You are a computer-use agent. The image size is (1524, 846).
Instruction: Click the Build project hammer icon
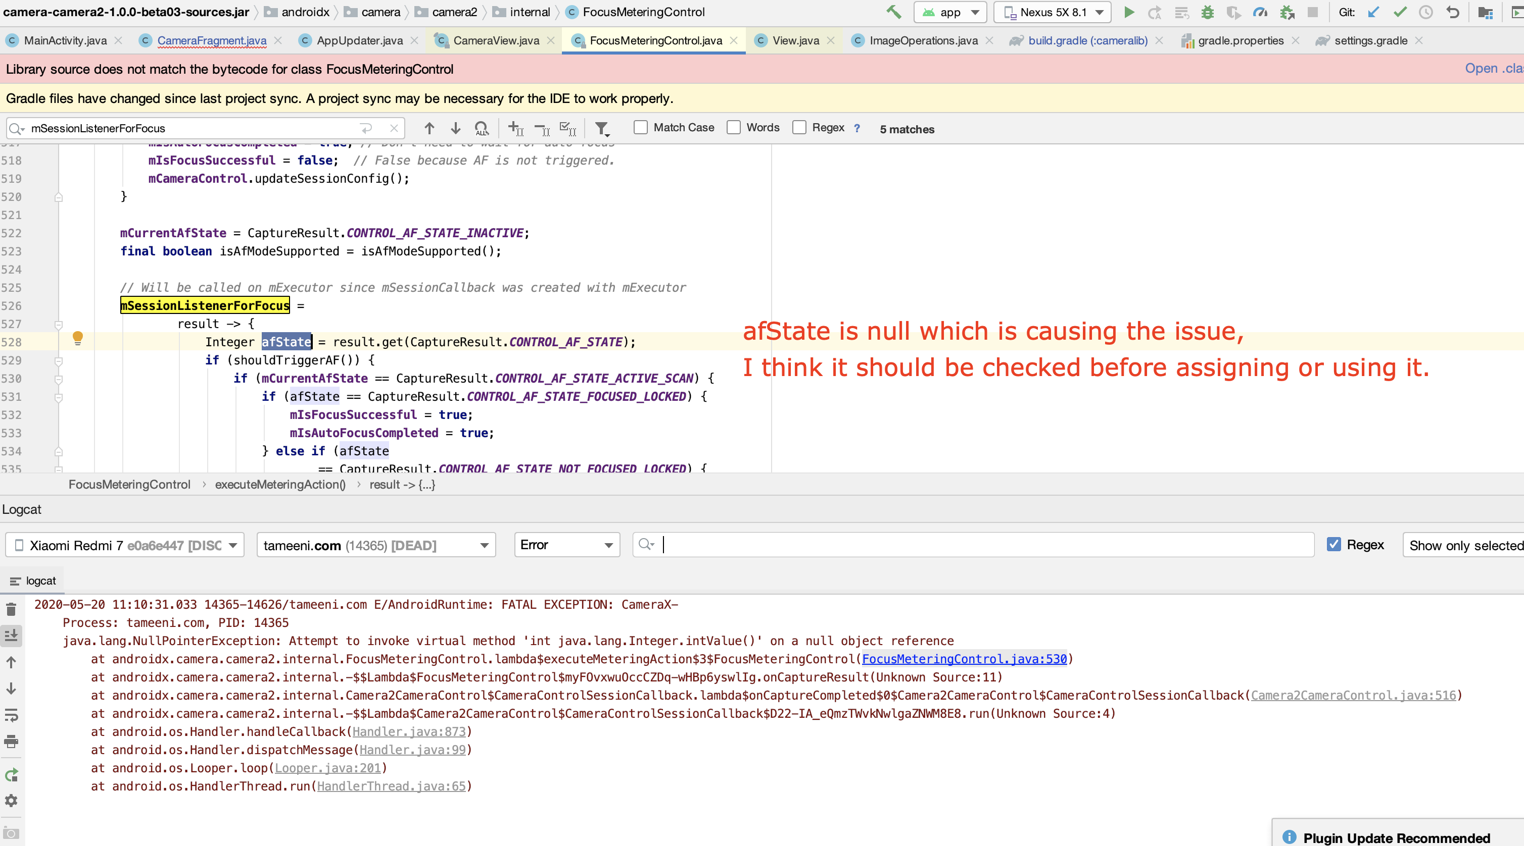tap(893, 12)
